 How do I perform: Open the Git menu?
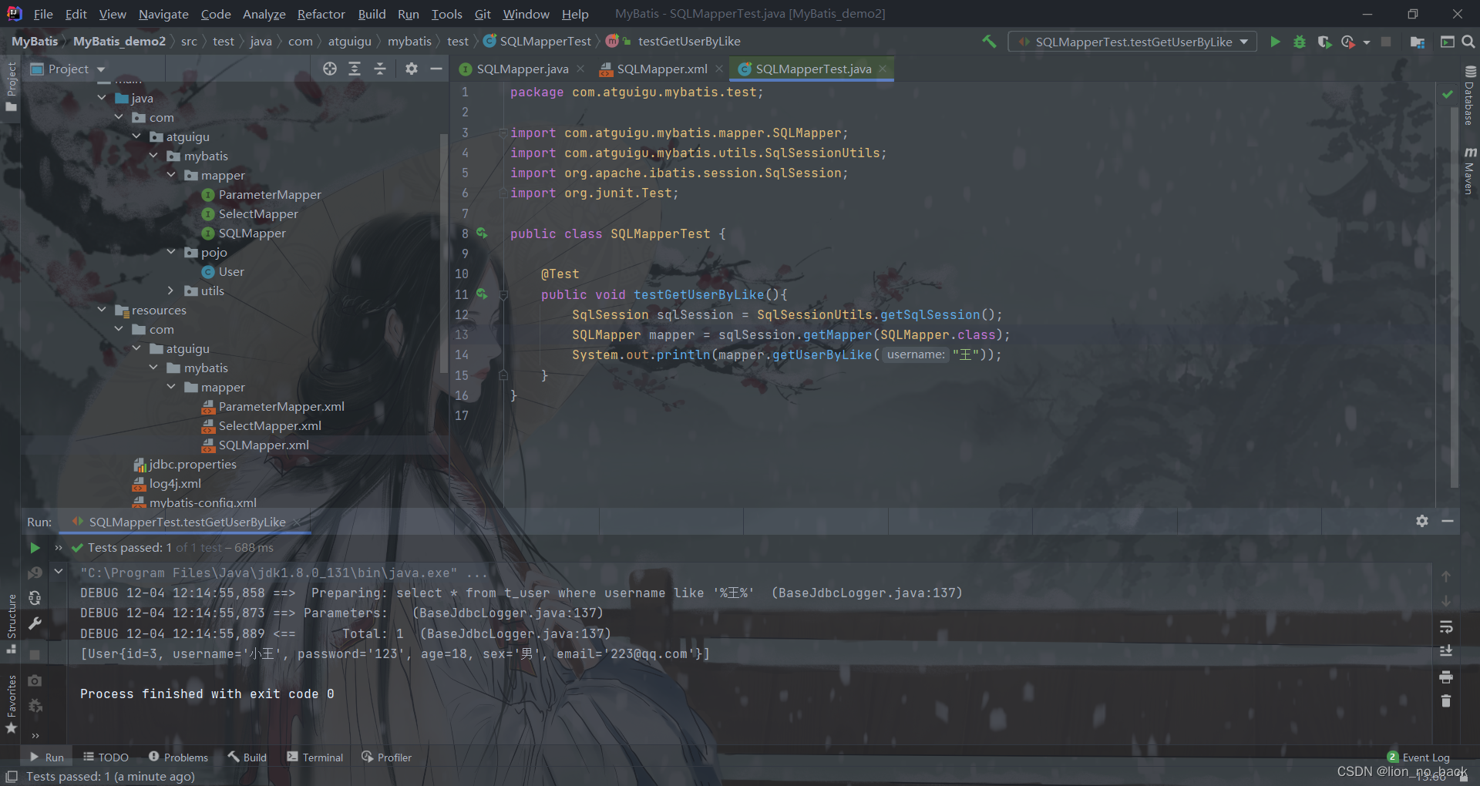(x=483, y=14)
